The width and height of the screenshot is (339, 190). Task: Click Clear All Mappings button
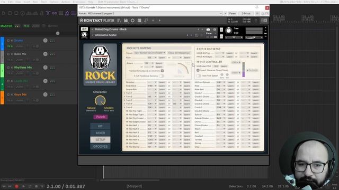(179, 53)
